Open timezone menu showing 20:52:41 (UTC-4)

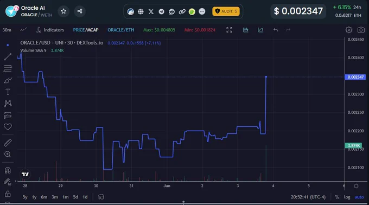click(x=308, y=197)
